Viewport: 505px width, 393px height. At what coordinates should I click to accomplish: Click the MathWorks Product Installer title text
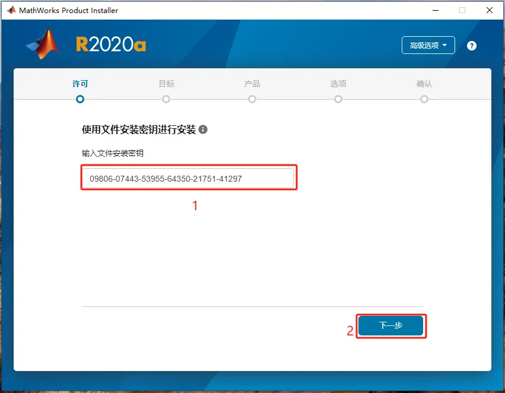coord(69,10)
